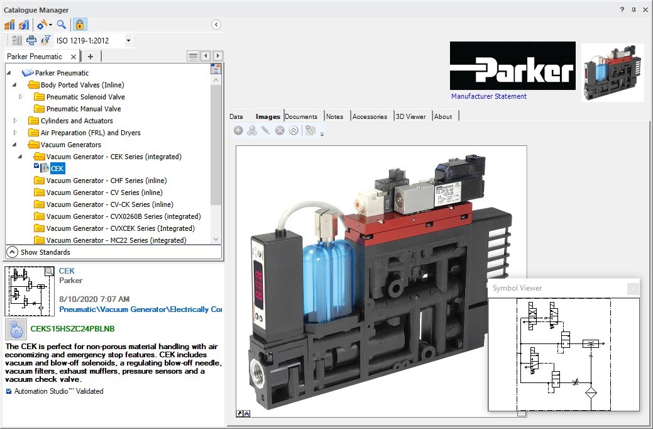The width and height of the screenshot is (653, 429).
Task: Add a new catalogue tab with plus button
Action: click(x=91, y=57)
